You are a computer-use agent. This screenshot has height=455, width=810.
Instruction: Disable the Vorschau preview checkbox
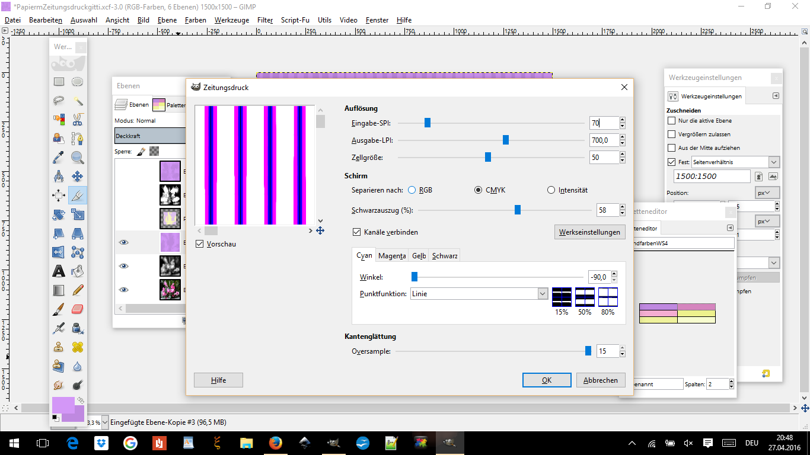pos(200,244)
